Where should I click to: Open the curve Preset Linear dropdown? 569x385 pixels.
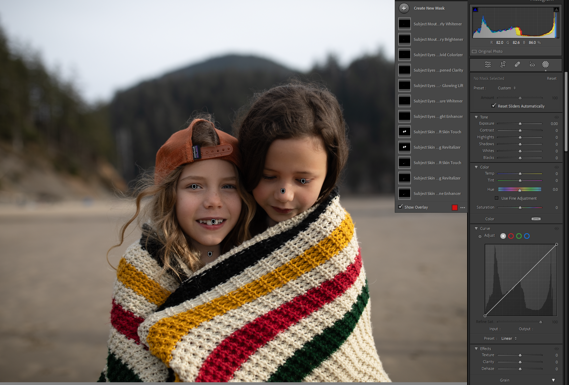(x=509, y=338)
